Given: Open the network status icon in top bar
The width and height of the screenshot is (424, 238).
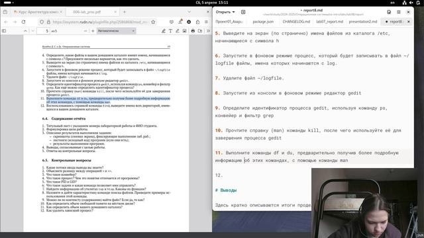Looking at the screenshot, I should point(404,3).
